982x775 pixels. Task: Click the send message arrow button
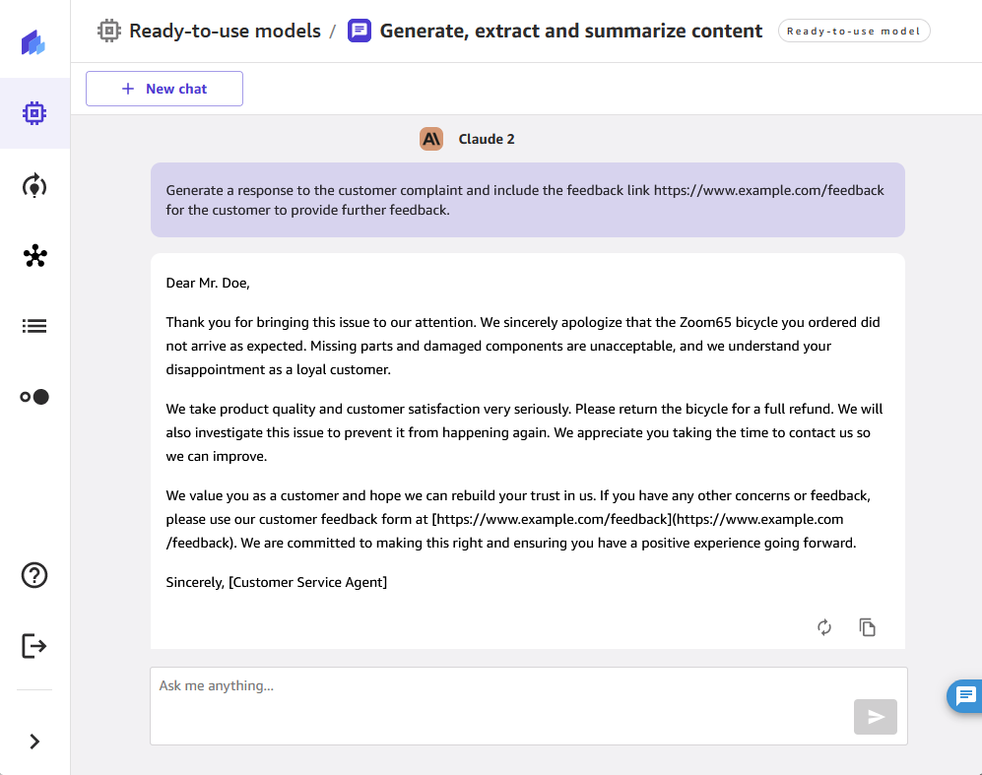tap(875, 717)
